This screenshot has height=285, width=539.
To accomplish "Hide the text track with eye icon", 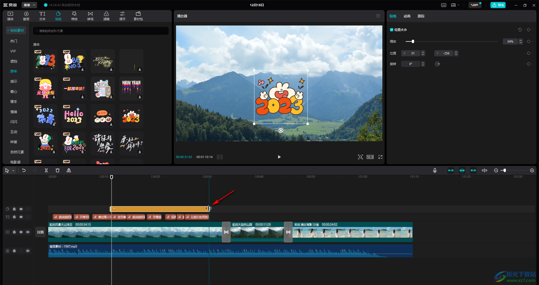I will tap(21, 217).
